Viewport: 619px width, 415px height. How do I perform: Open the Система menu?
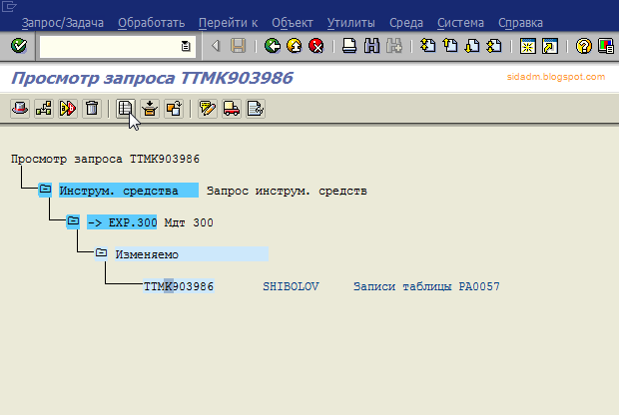tap(460, 23)
